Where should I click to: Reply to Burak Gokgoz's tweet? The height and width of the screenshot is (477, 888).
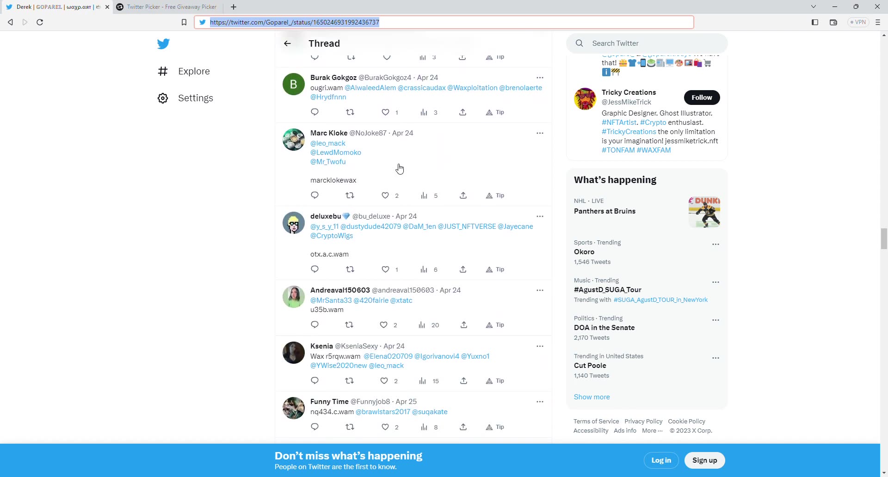click(x=315, y=112)
